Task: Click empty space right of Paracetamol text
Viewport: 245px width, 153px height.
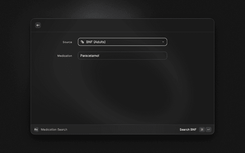Action: click(134, 56)
